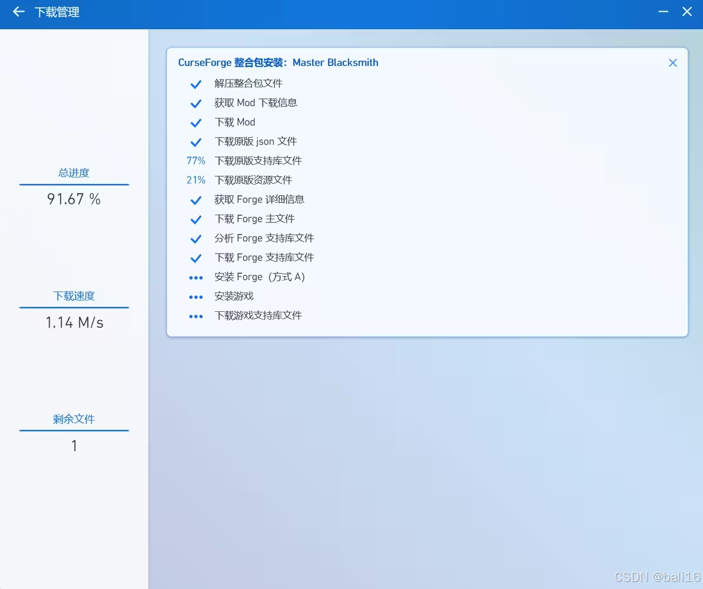Click the checkmark next to 获取 Mod 下载信息
The width and height of the screenshot is (703, 589).
(196, 104)
